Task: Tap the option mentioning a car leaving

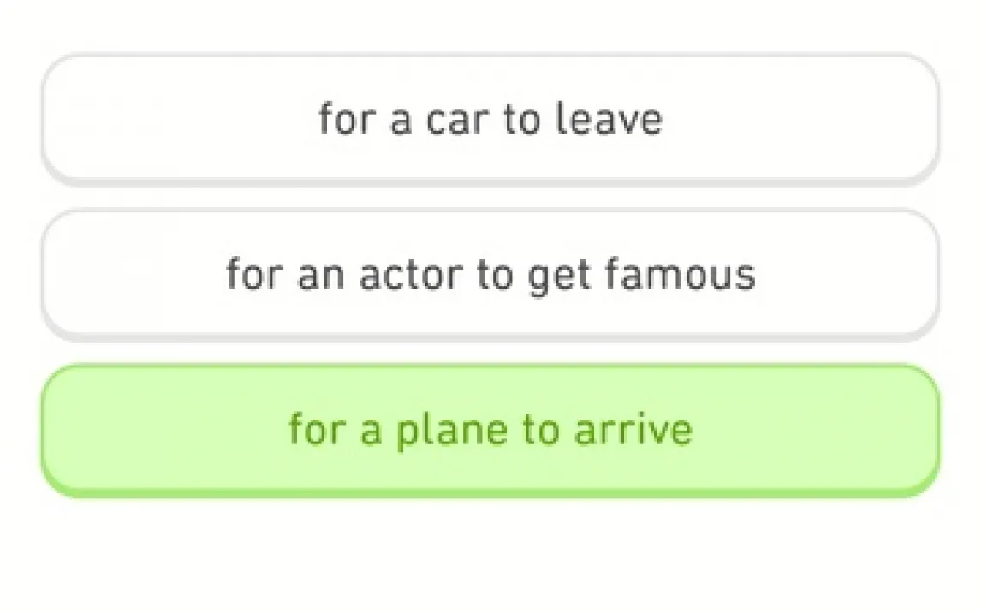Action: point(490,118)
